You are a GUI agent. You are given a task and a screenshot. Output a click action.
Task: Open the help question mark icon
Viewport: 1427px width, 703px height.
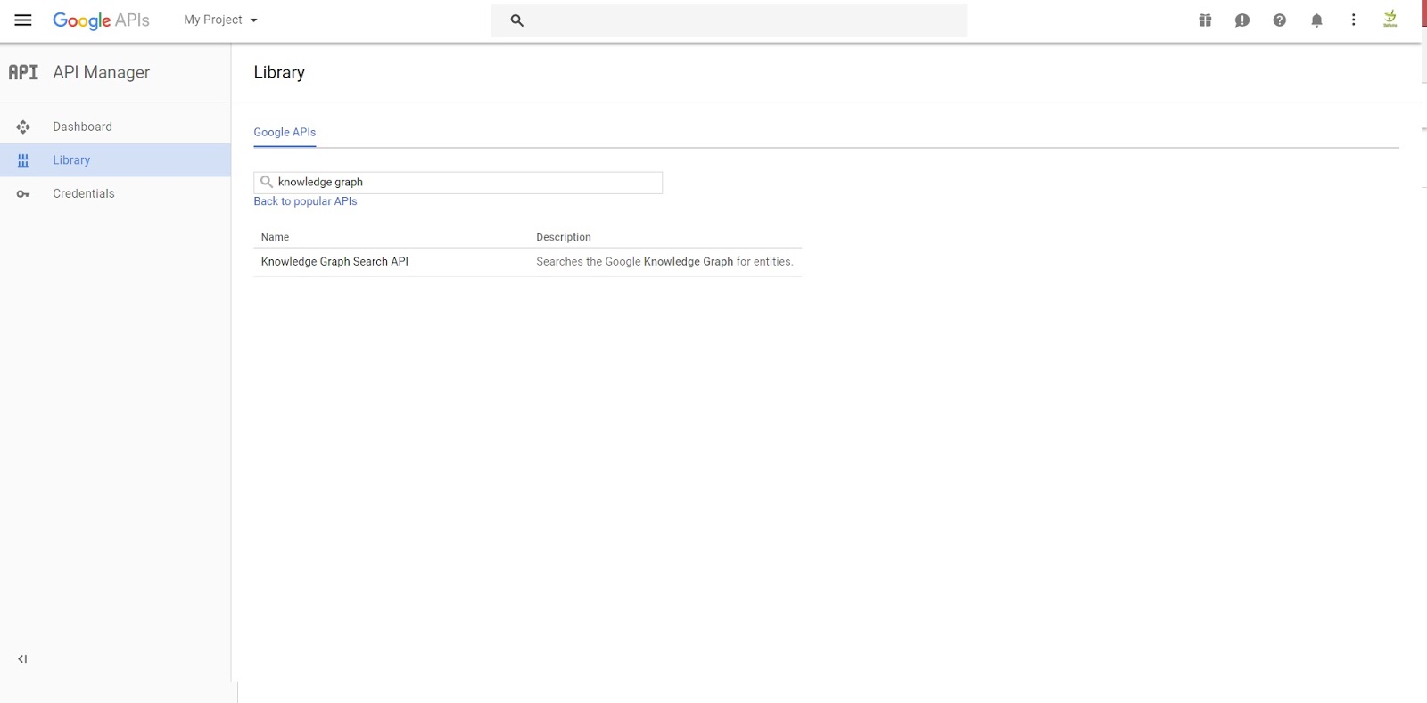[1280, 20]
